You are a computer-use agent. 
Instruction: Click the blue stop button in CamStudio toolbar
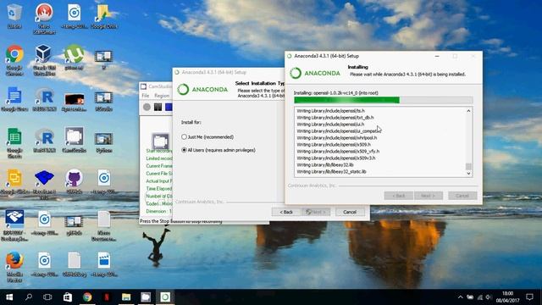point(169,108)
